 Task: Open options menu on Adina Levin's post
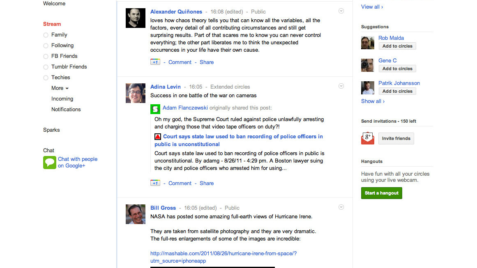click(341, 86)
